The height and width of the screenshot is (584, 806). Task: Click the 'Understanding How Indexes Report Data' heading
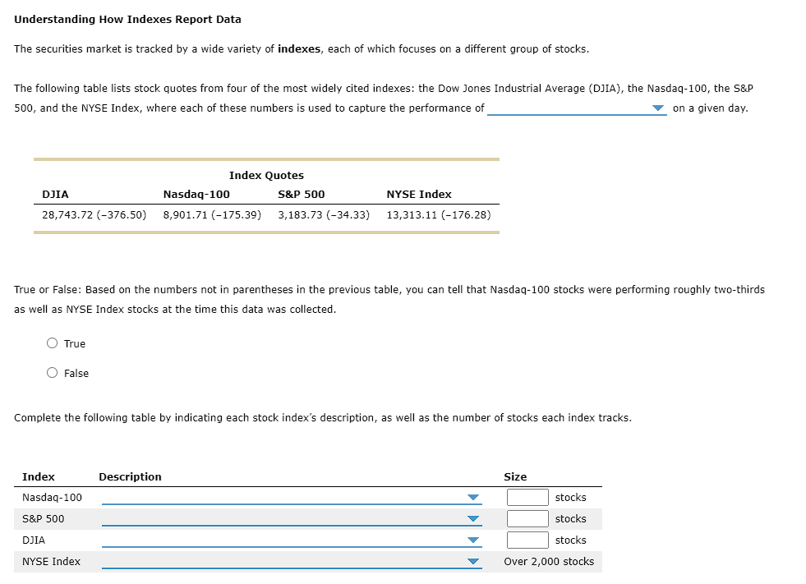pyautogui.click(x=127, y=20)
